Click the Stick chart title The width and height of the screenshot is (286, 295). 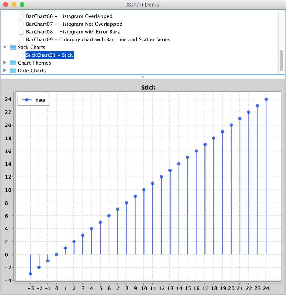coord(148,87)
